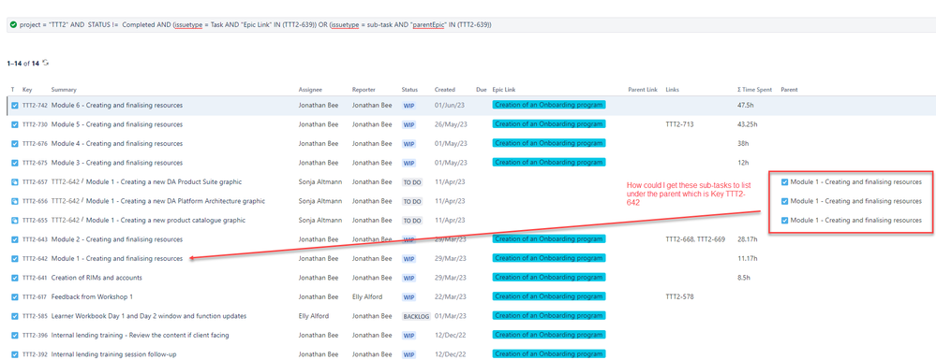Click the task type icon for TTT2-585
Screen dimensions: 936x360
tap(15, 316)
